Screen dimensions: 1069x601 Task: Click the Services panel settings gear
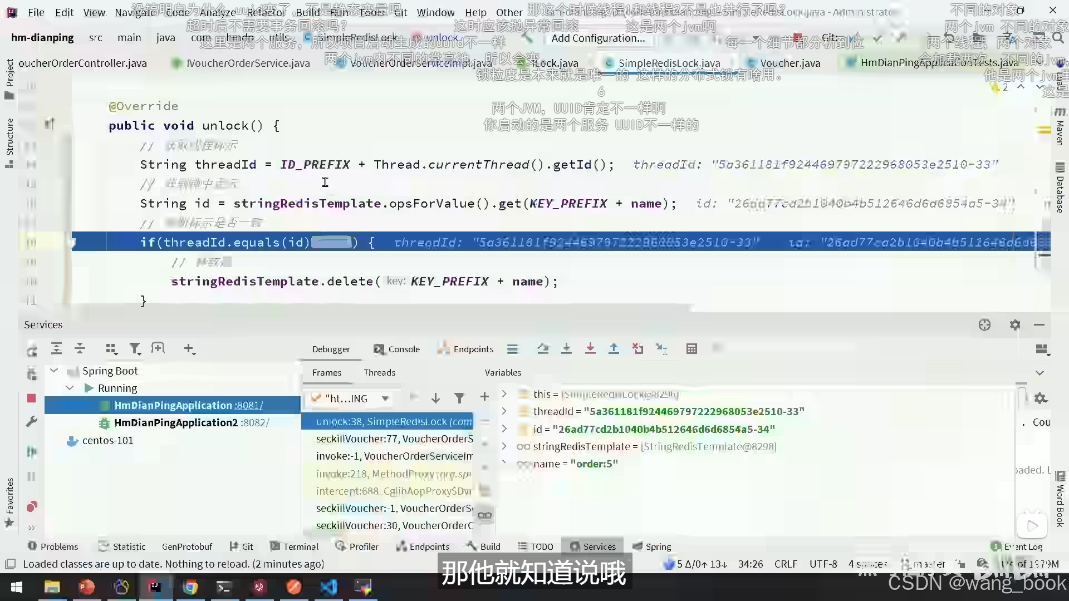[1014, 325]
